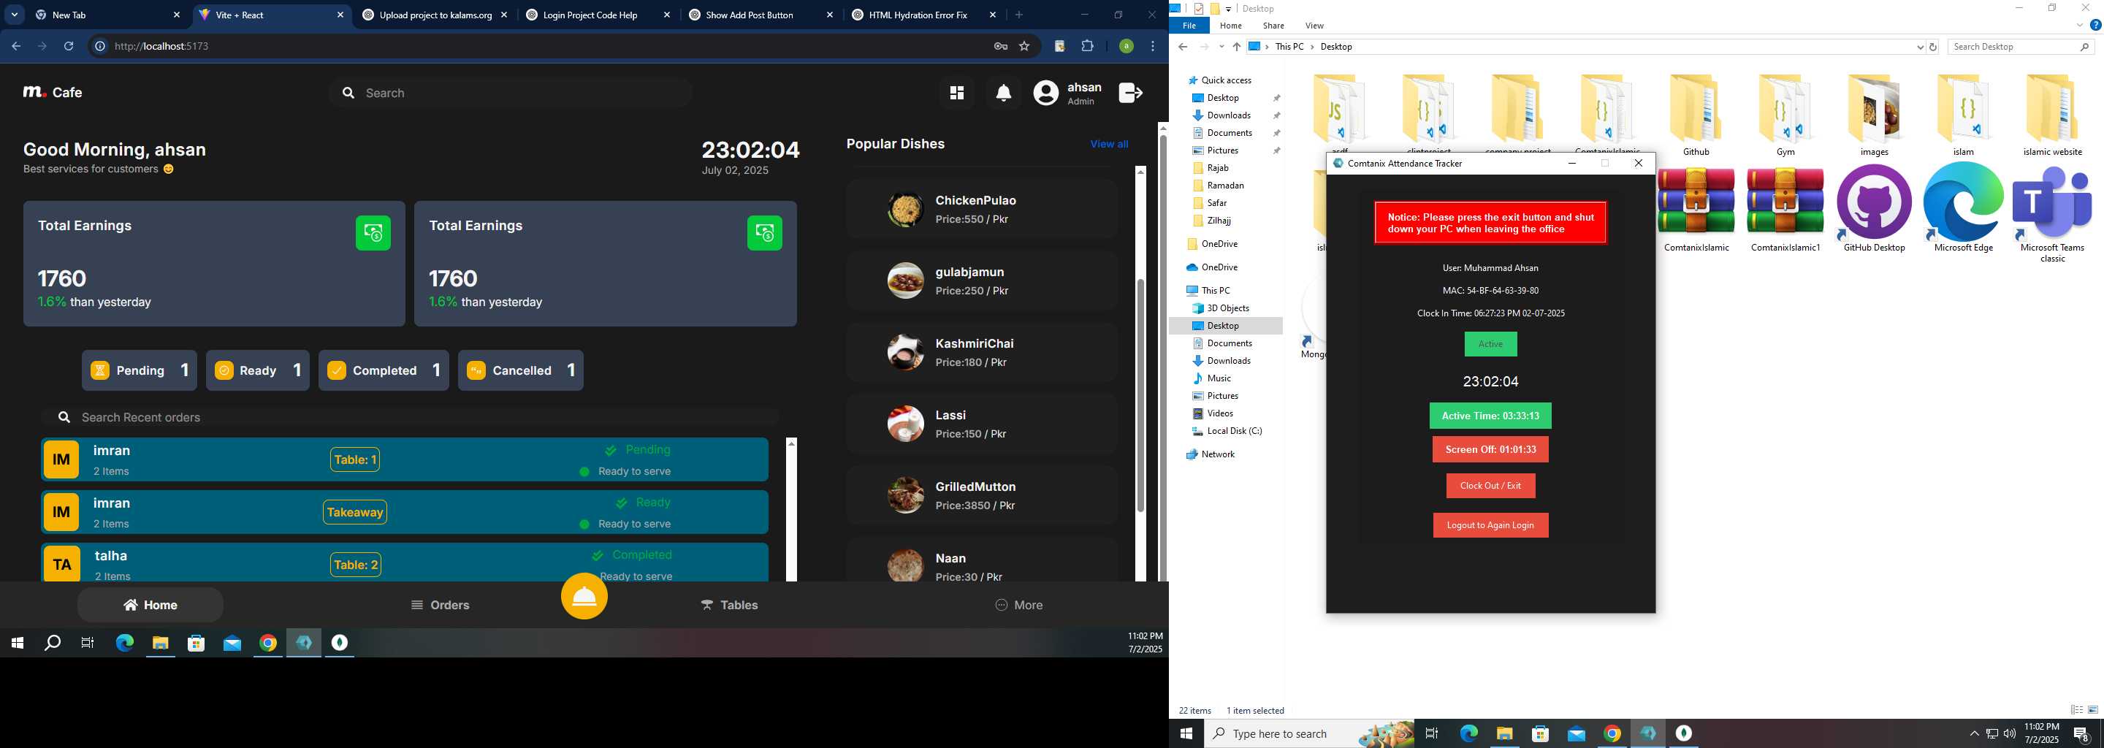Select the Github folder on Desktop
The image size is (2104, 748).
(x=1696, y=116)
